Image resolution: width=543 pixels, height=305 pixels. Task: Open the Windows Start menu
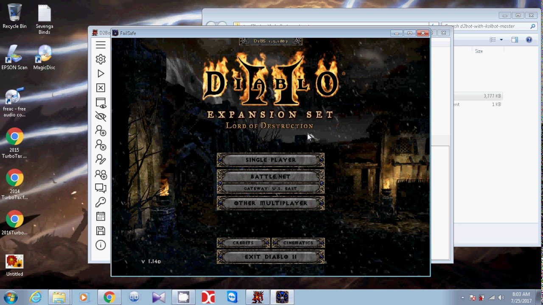(10, 297)
